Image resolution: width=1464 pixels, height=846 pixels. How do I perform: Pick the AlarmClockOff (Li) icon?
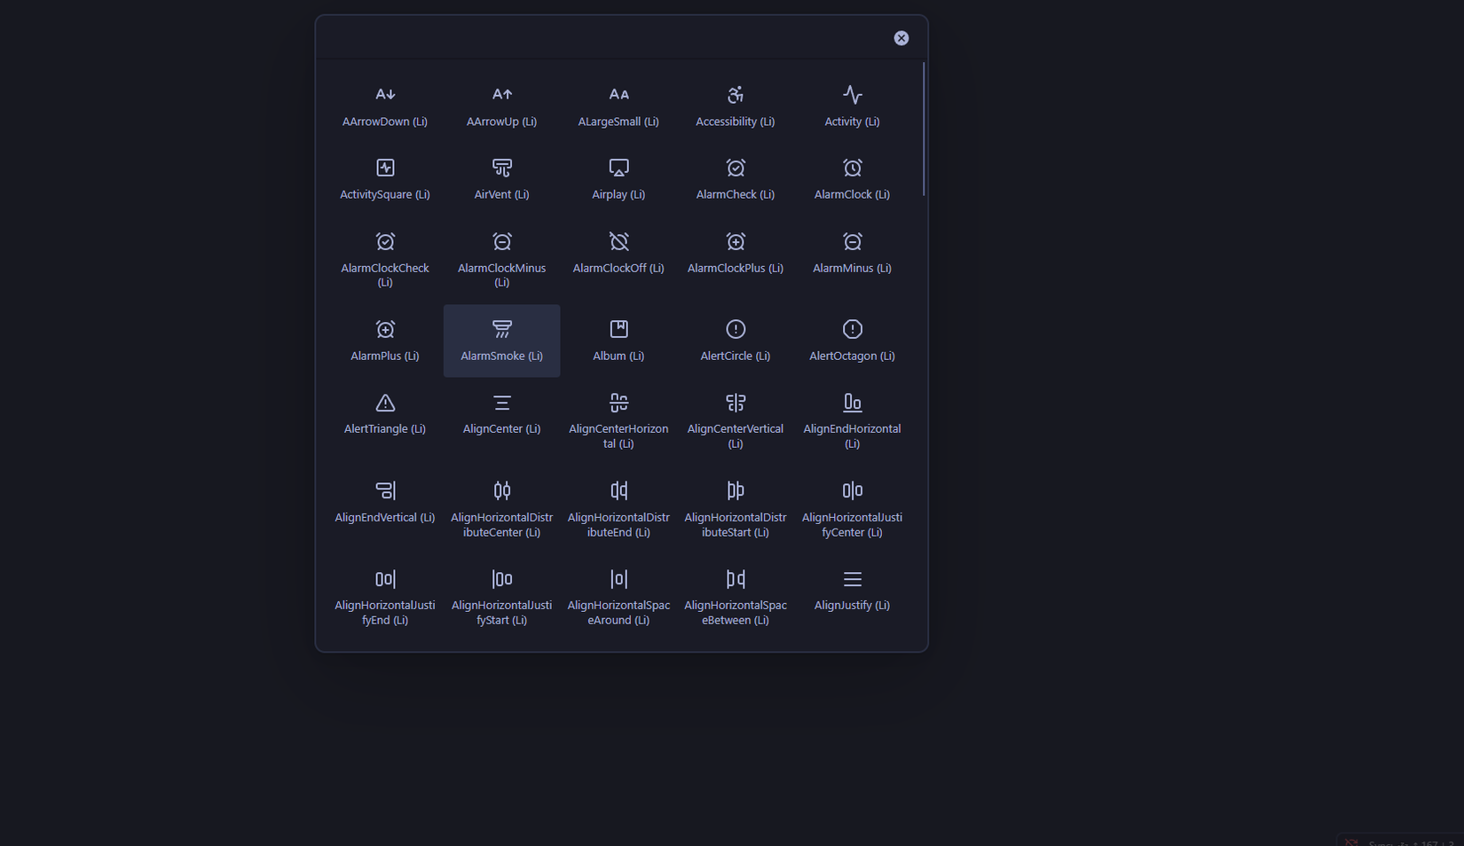pos(618,241)
